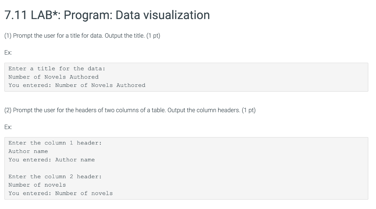Image resolution: width=376 pixels, height=209 pixels.
Task: Click the word "Program:" in the page heading
Action: 88,15
